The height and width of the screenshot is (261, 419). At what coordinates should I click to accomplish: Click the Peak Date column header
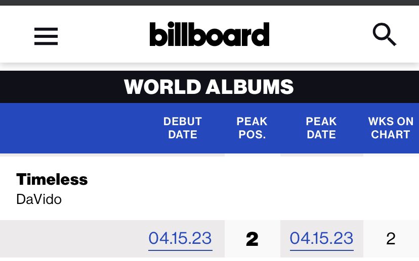321,128
